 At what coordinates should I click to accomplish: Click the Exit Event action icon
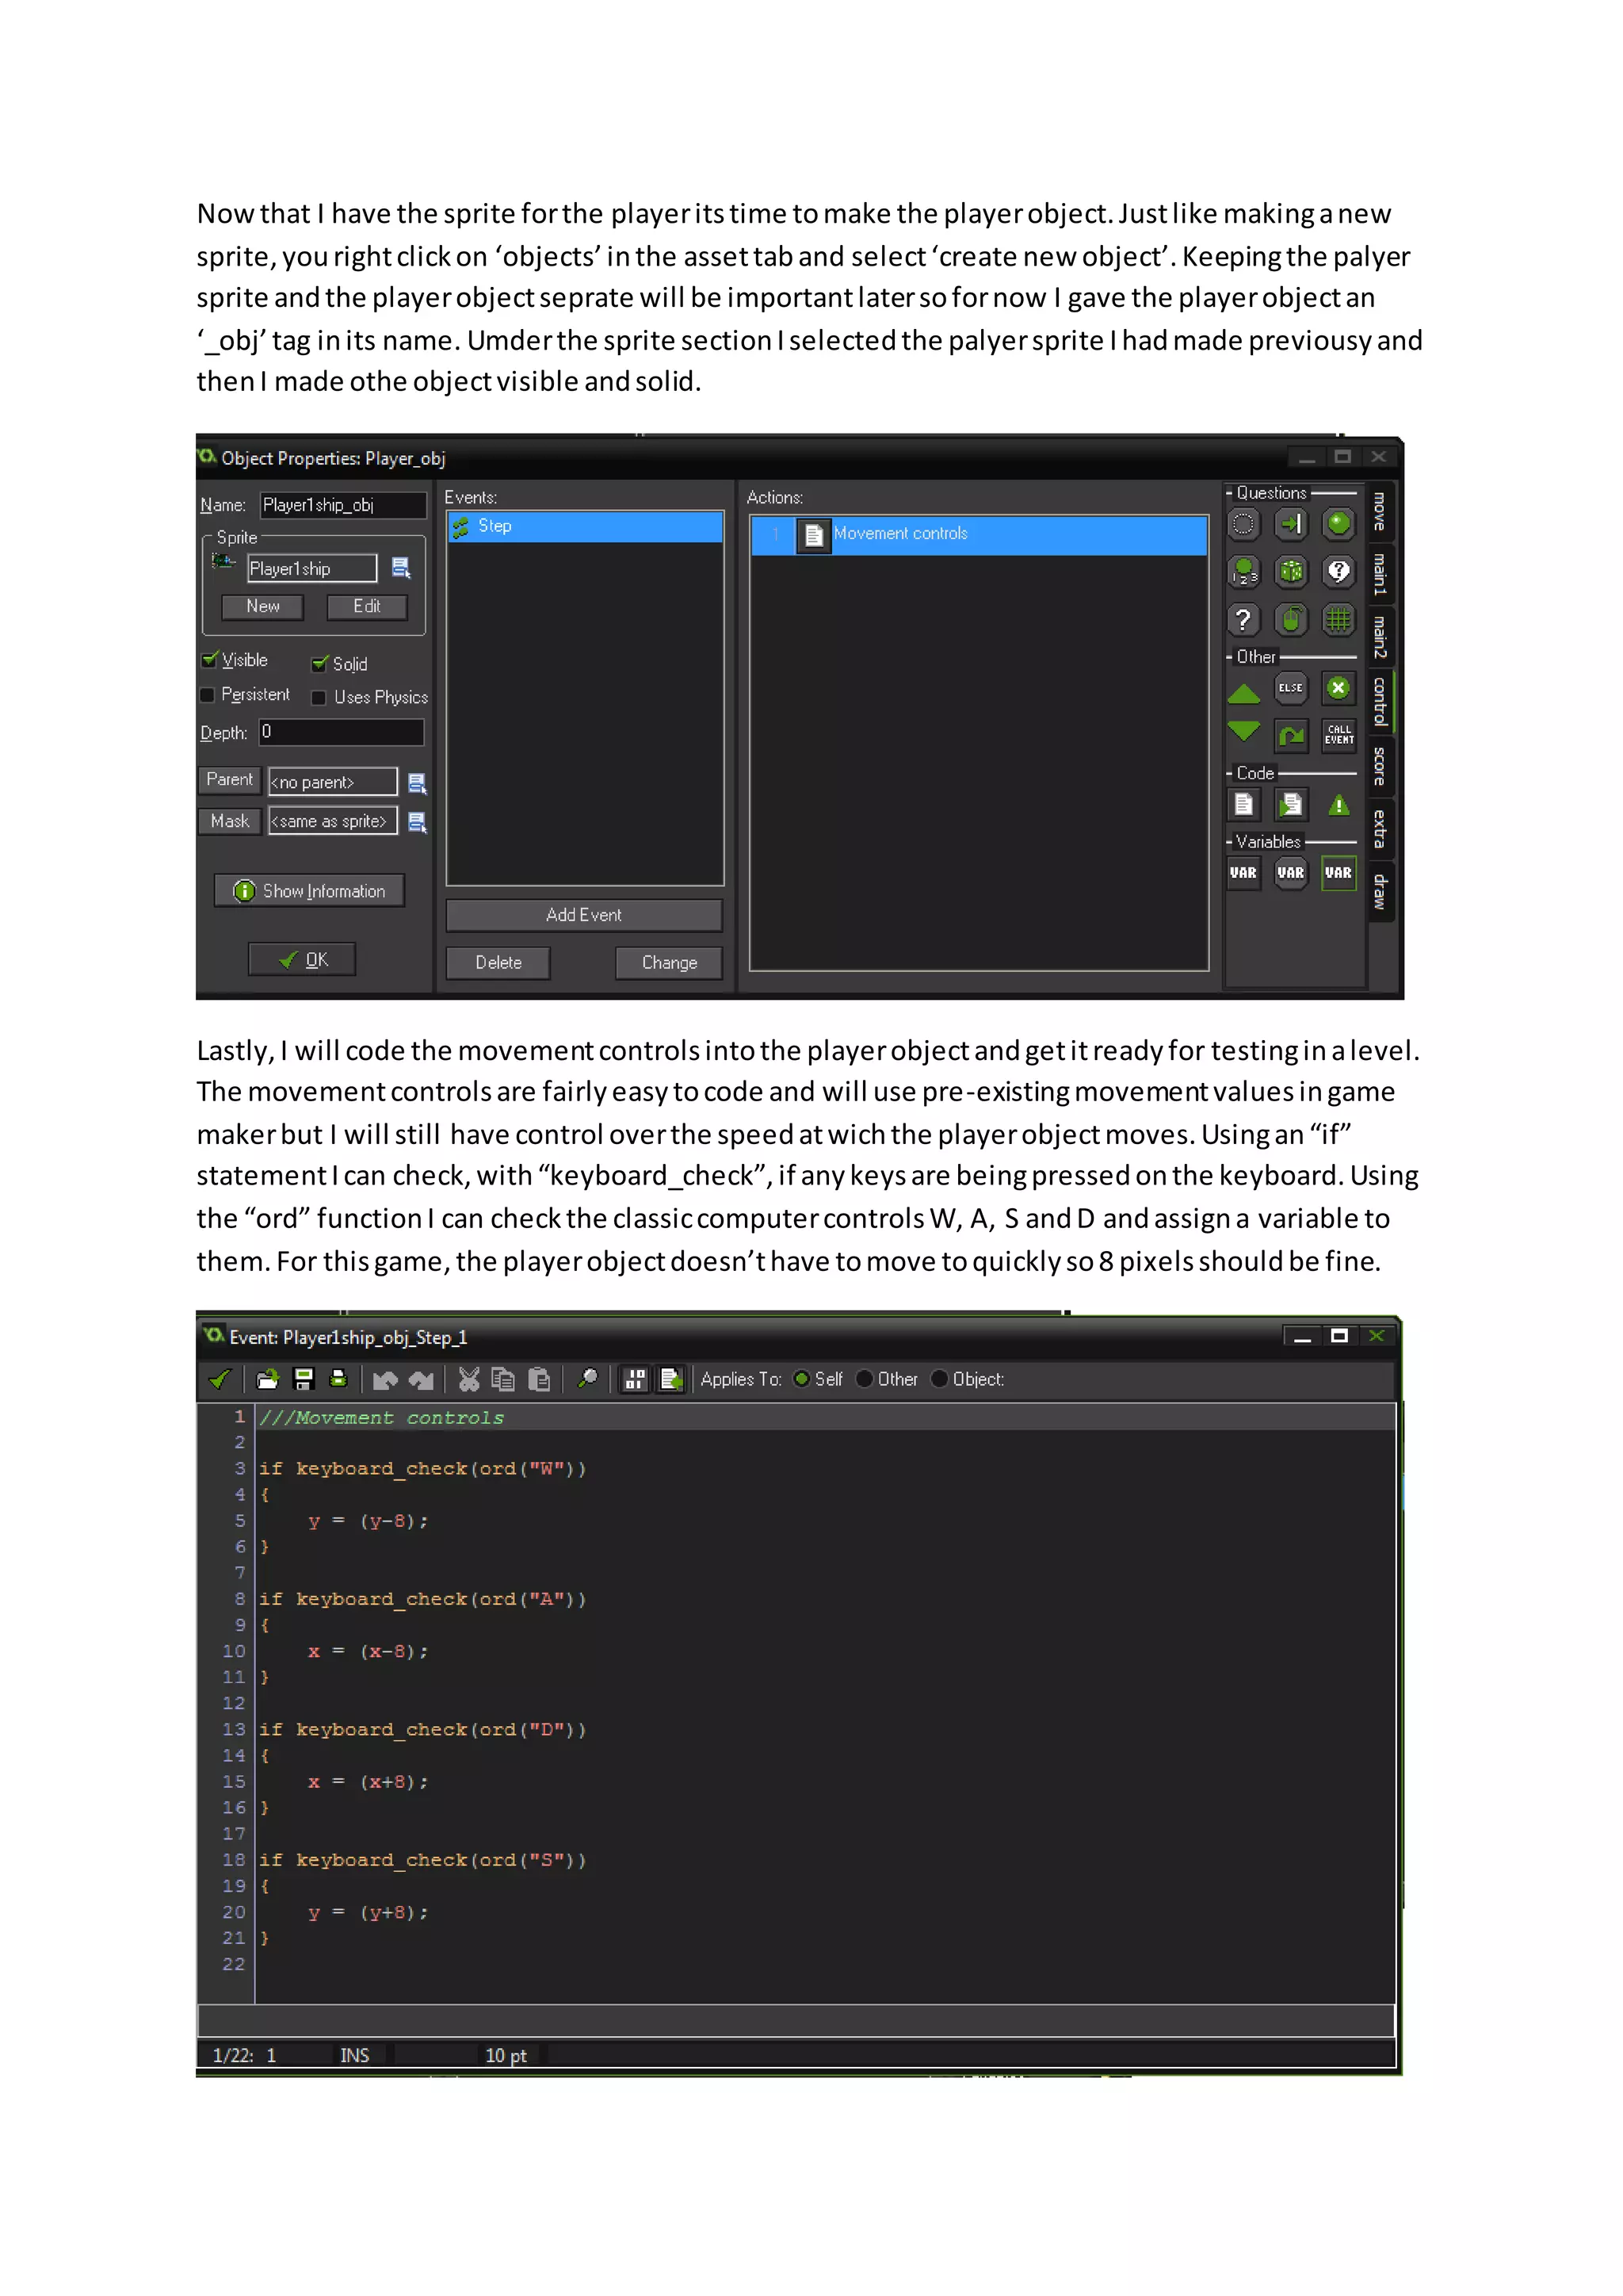click(1338, 688)
